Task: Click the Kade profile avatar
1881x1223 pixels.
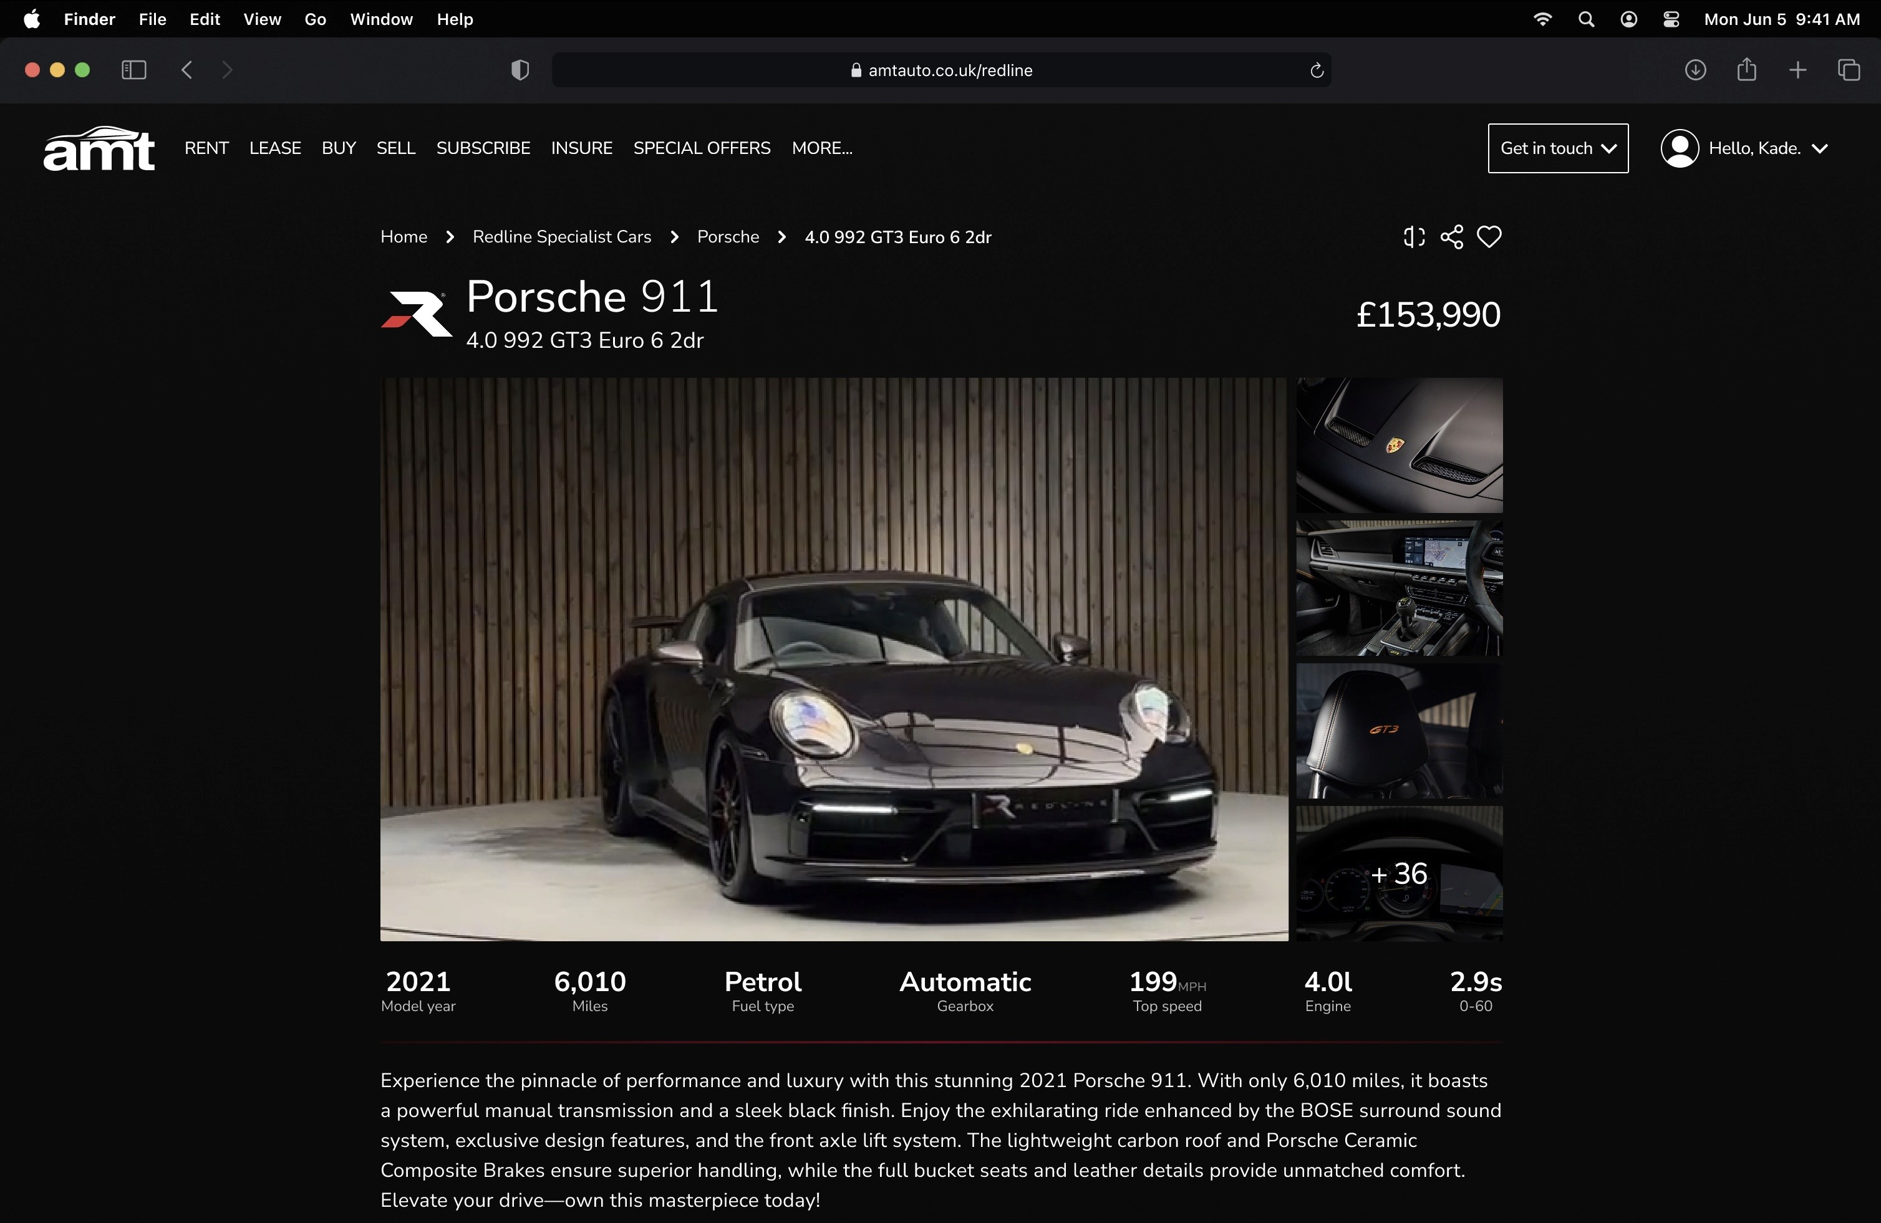Action: [x=1680, y=148]
